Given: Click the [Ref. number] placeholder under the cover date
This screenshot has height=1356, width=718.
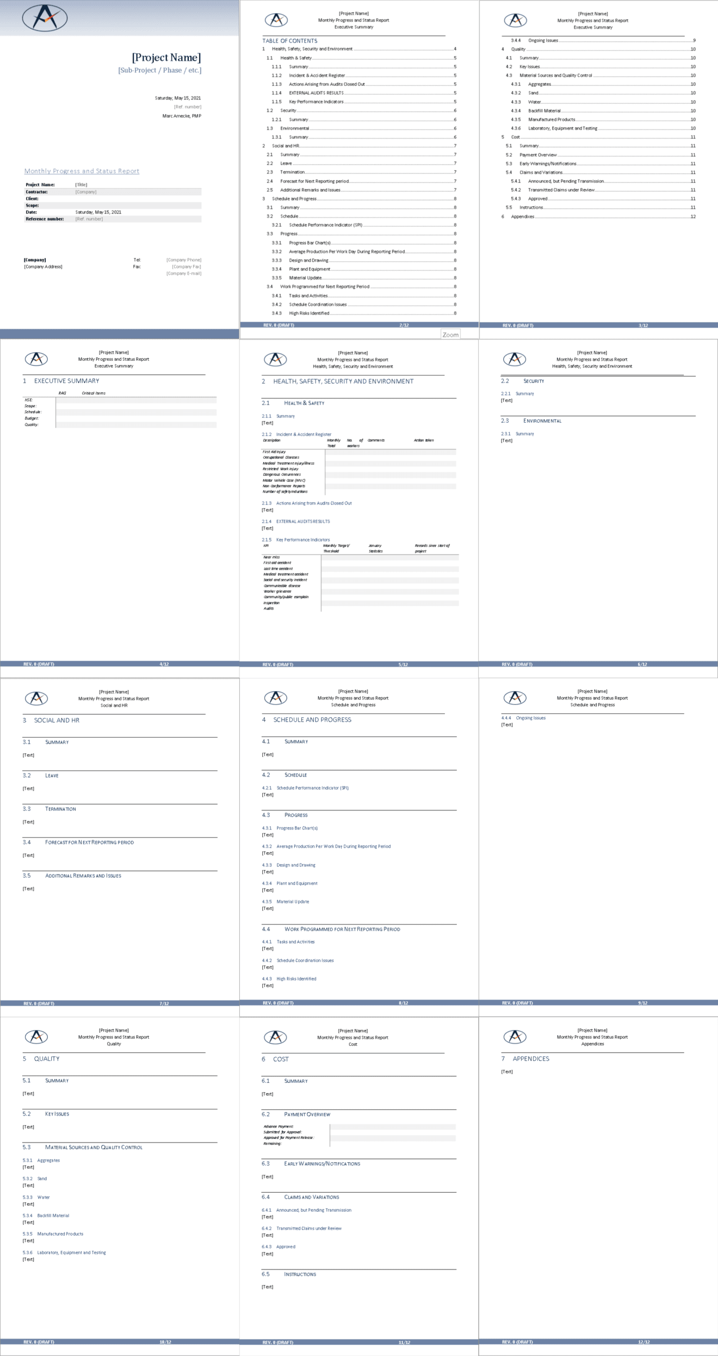Looking at the screenshot, I should click(x=188, y=107).
